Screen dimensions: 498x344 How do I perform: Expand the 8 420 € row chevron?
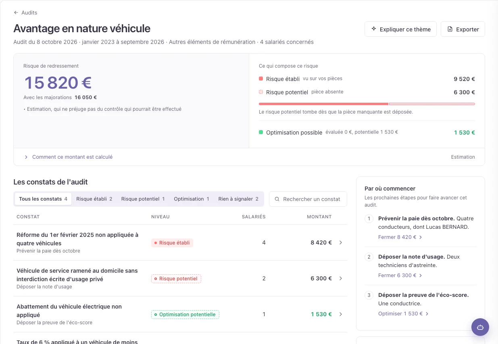[x=341, y=242]
